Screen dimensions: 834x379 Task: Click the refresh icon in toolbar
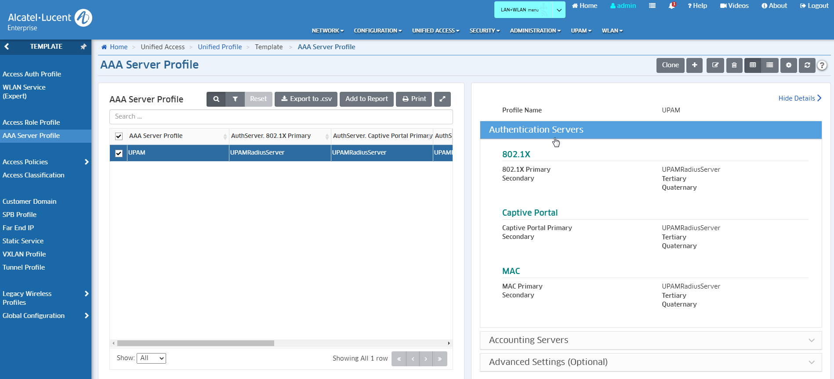[x=807, y=65]
